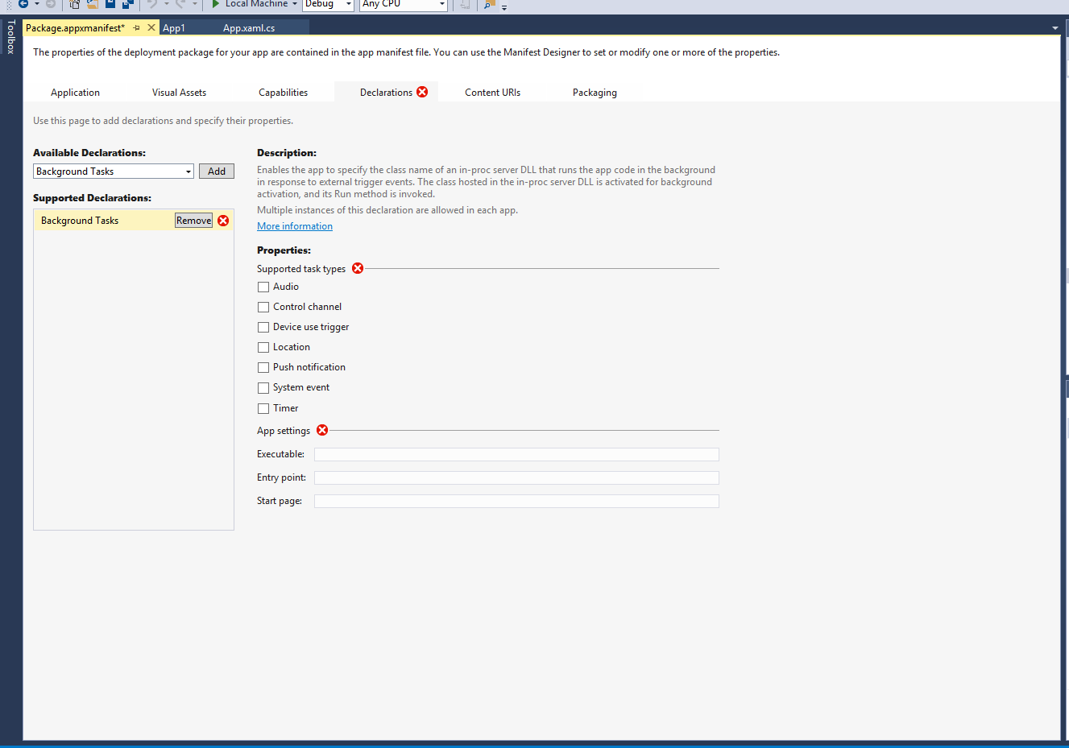This screenshot has height=748, width=1069.
Task: Expand the Undo history dropdown arrow
Action: click(x=167, y=4)
